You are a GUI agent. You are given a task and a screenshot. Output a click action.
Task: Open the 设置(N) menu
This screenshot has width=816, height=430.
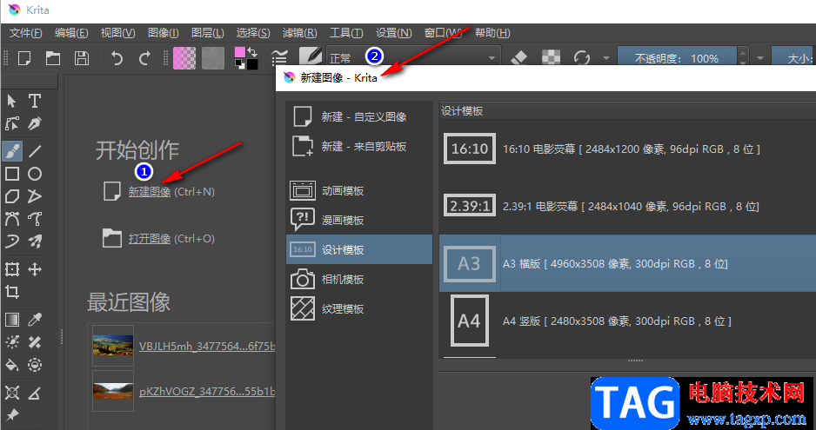pyautogui.click(x=393, y=33)
